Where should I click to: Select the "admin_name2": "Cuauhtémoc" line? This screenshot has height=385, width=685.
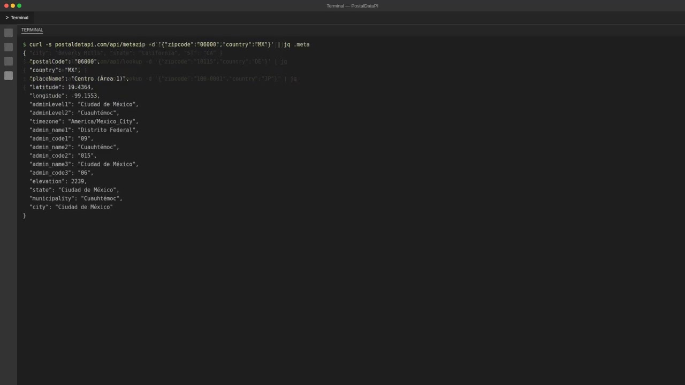click(x=74, y=147)
